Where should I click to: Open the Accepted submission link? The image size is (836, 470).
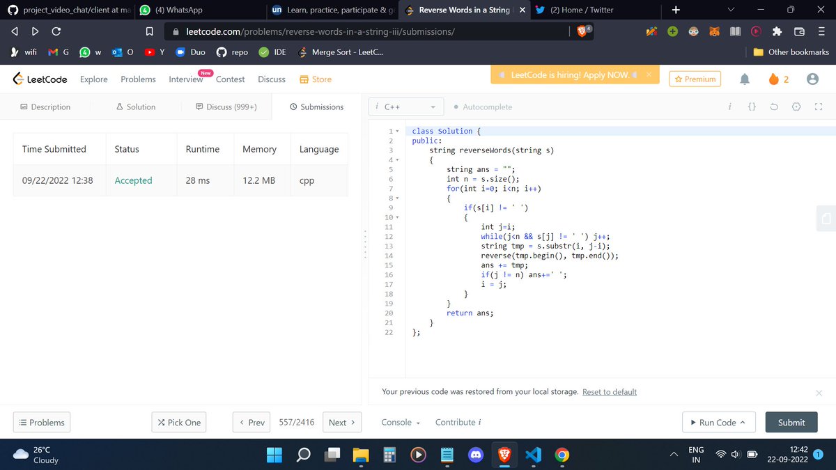[x=133, y=180]
